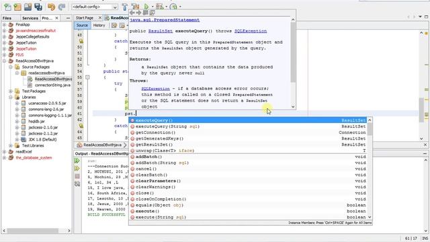Minimize the Projects panel
The image size is (430, 242).
coord(68,18)
